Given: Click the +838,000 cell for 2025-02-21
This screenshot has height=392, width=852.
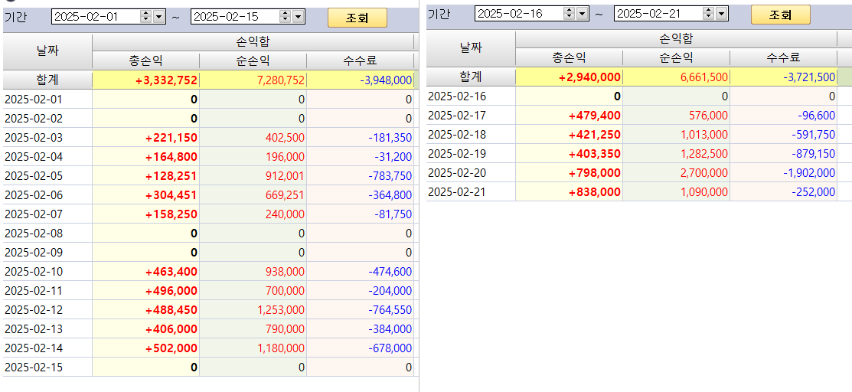Looking at the screenshot, I should (x=569, y=191).
